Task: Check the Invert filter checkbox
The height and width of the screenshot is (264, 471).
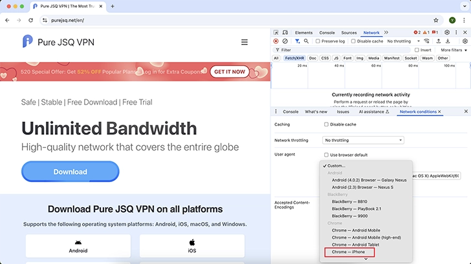Action: pos(417,50)
